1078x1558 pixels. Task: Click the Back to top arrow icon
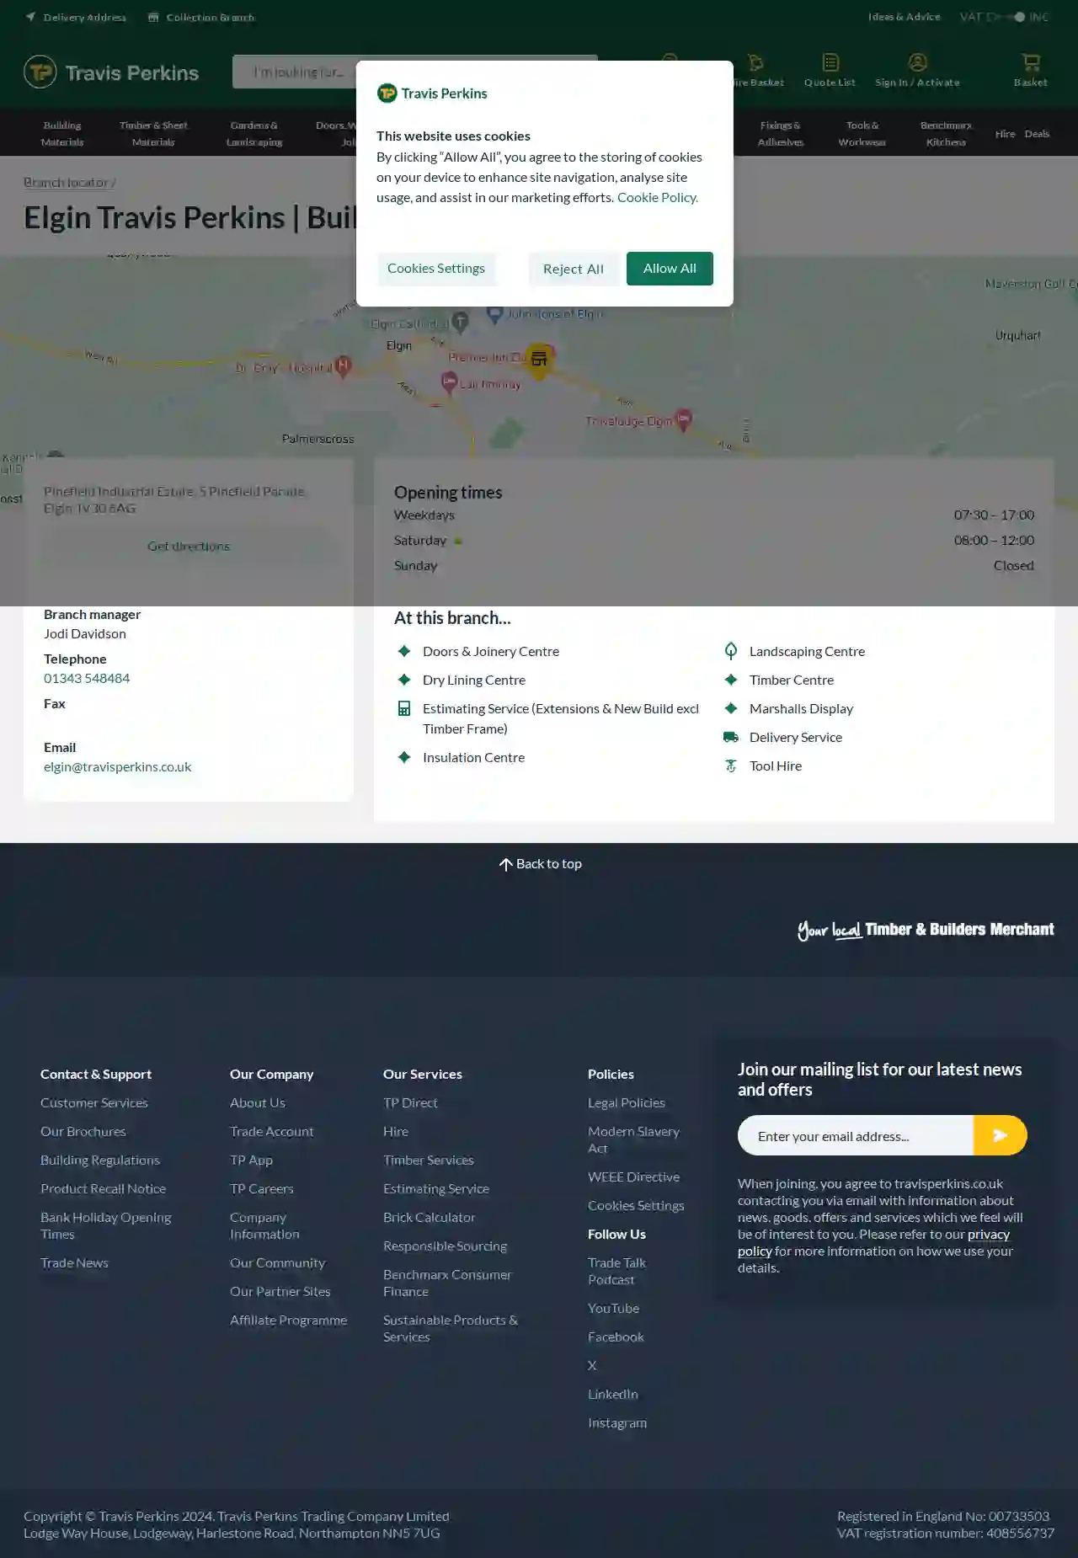click(x=505, y=864)
